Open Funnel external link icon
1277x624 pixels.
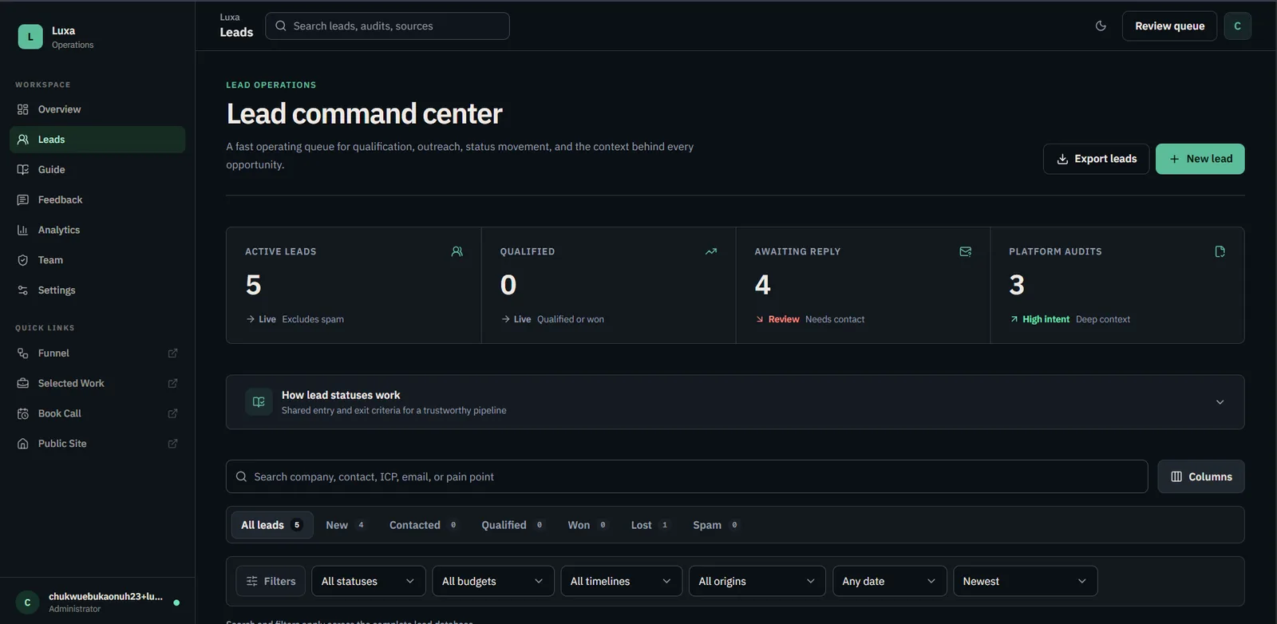tap(172, 353)
